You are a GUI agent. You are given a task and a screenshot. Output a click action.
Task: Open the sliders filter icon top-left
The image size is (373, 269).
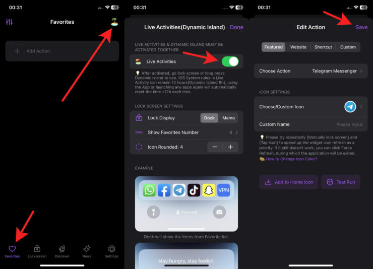(x=9, y=22)
